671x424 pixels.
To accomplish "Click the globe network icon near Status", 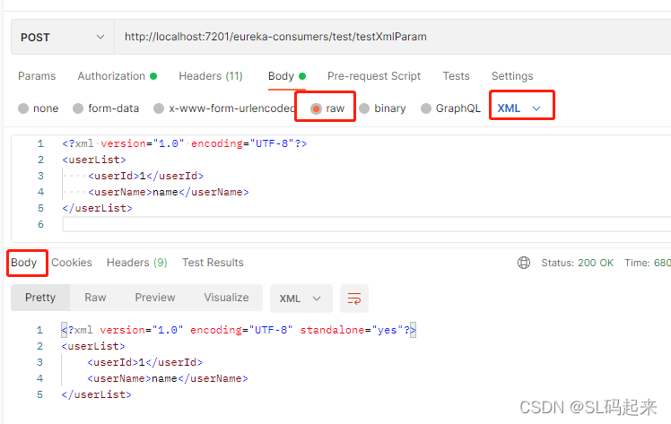I will [524, 263].
